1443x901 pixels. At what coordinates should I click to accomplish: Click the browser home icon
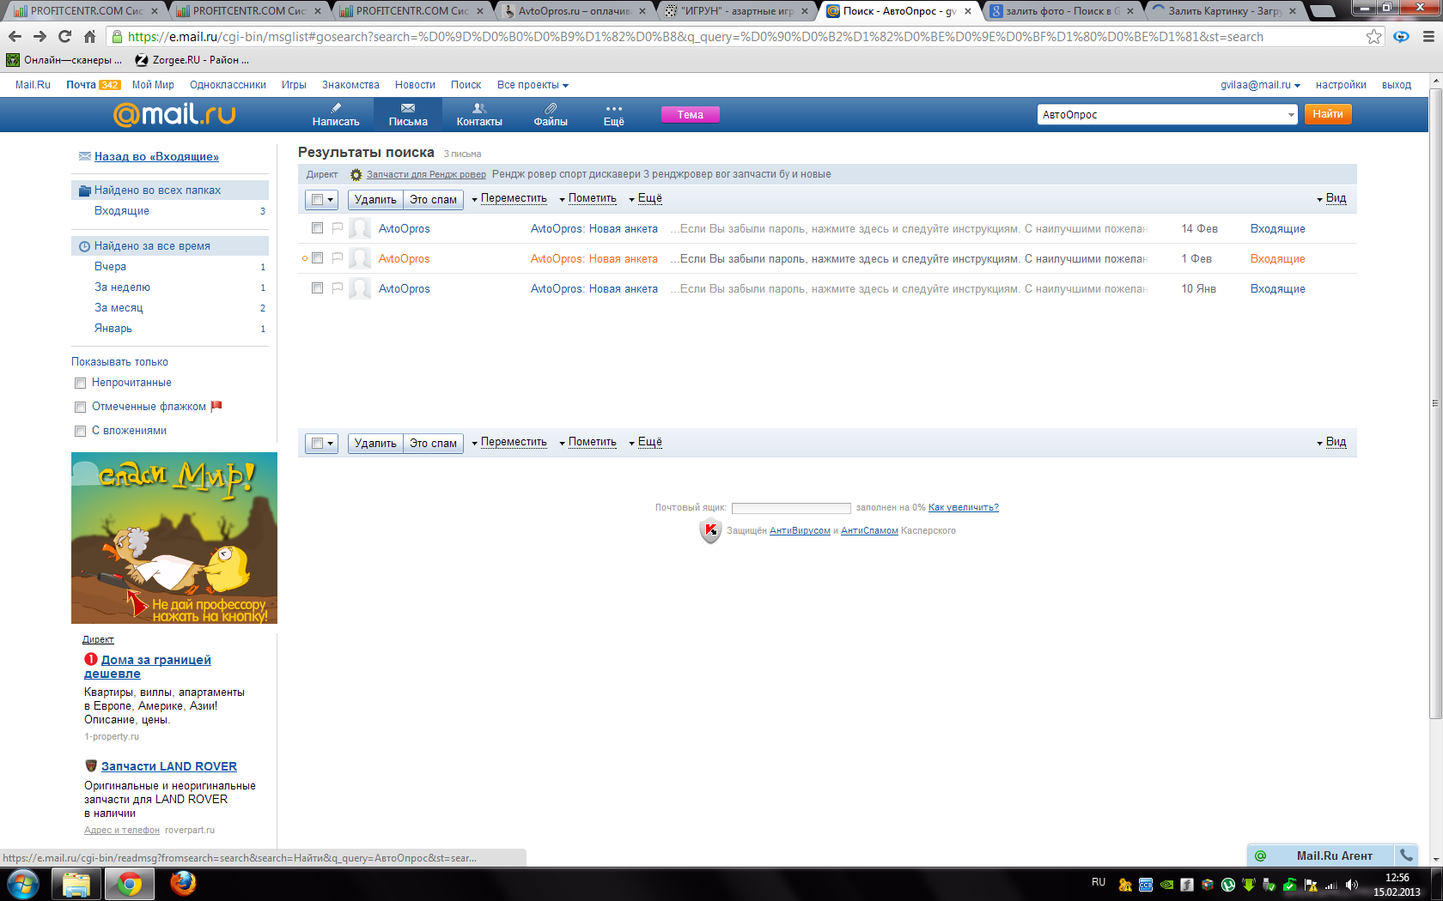point(89,37)
